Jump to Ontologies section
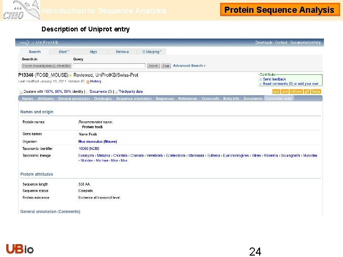 103,99
